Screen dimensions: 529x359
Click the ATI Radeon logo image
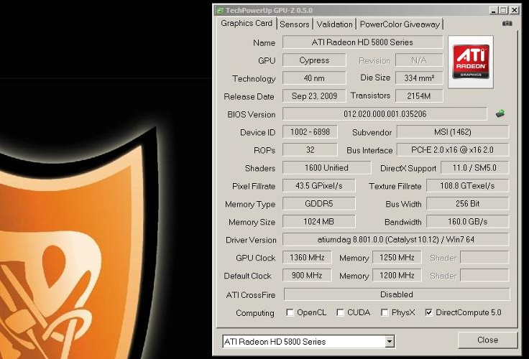coord(471,62)
